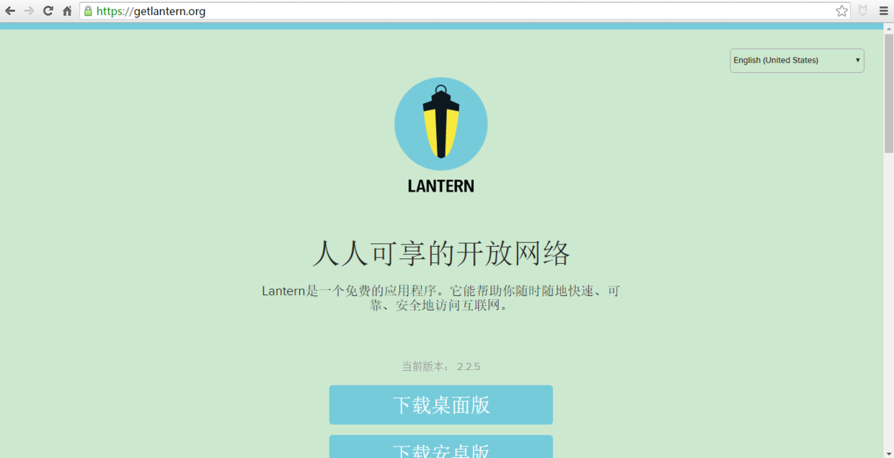Bookmark this page with the star
The image size is (894, 458).
click(842, 11)
